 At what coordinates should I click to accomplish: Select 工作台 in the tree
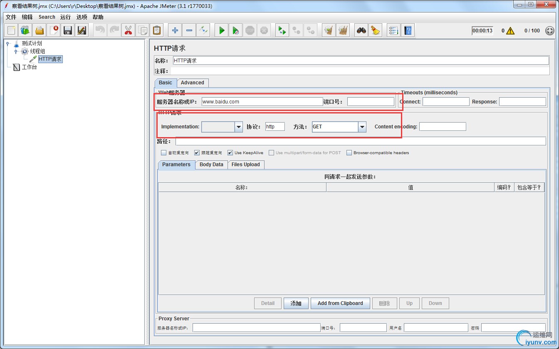click(29, 67)
